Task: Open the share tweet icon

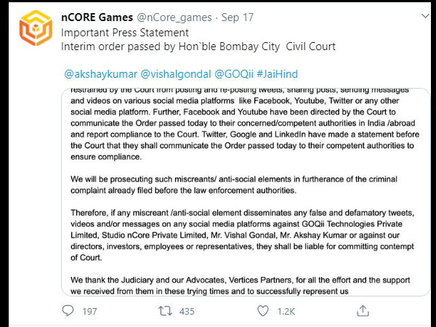Action: [363, 310]
